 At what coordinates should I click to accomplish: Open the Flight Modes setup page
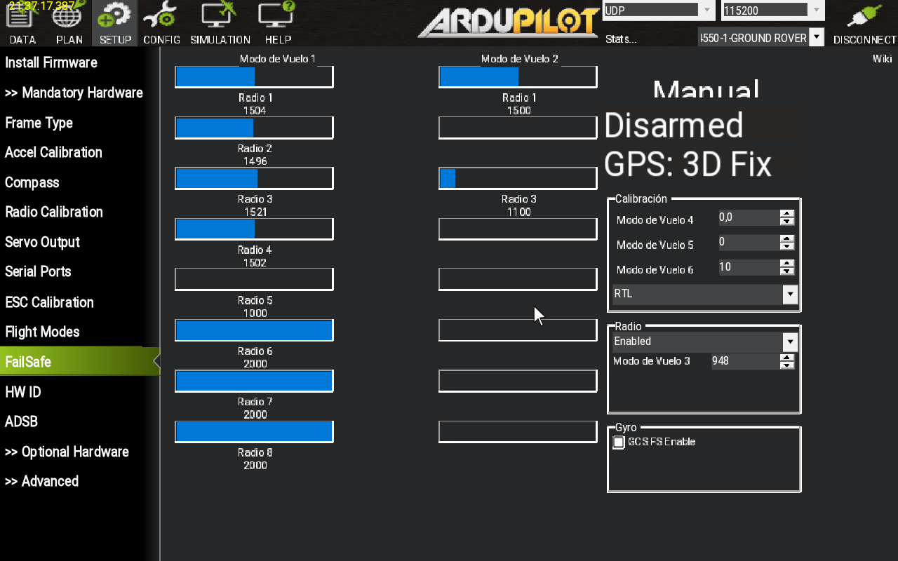point(42,332)
